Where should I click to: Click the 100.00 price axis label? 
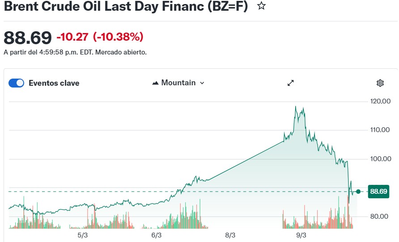point(380,159)
